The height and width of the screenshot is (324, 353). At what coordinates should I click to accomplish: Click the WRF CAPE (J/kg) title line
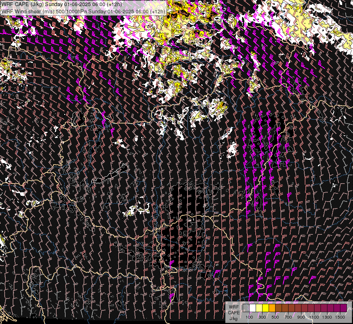pyautogui.click(x=61, y=4)
